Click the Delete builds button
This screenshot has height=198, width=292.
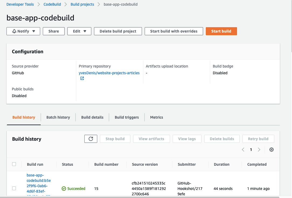coord(222,139)
